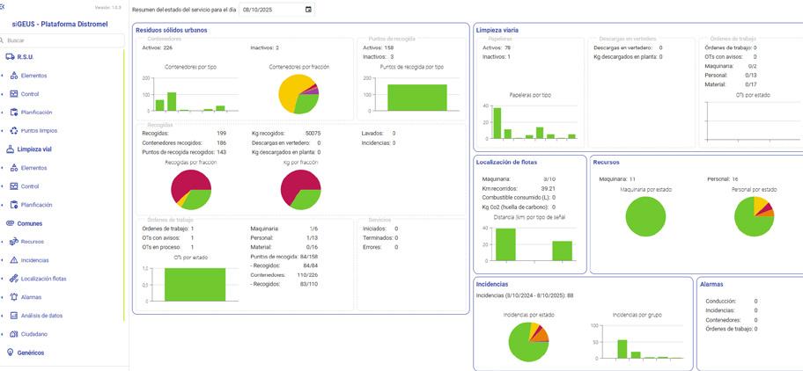
Task: Click the Planificación clipboard icon under R.S.U.
Action: click(x=14, y=113)
